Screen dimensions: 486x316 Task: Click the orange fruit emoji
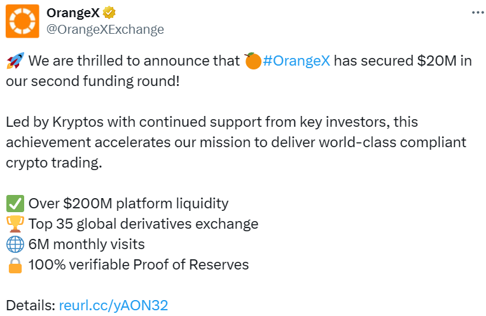click(x=253, y=61)
